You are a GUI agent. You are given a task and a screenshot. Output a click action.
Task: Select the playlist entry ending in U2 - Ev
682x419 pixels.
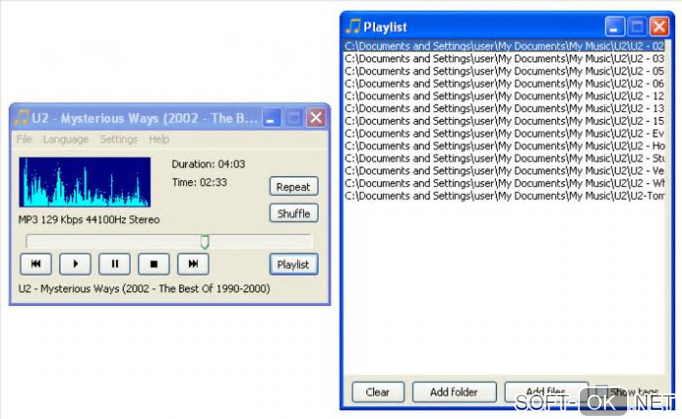pyautogui.click(x=504, y=134)
